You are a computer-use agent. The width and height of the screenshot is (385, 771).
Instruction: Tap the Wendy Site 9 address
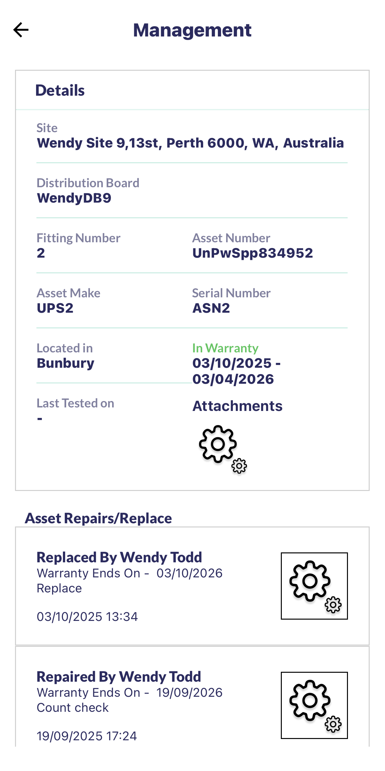190,143
